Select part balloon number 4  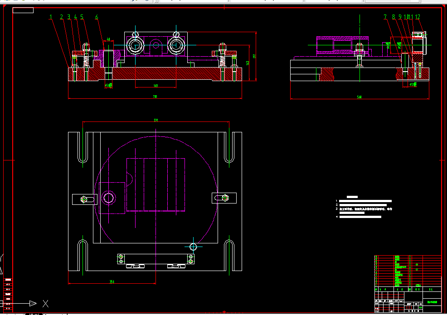pyautogui.click(x=76, y=17)
